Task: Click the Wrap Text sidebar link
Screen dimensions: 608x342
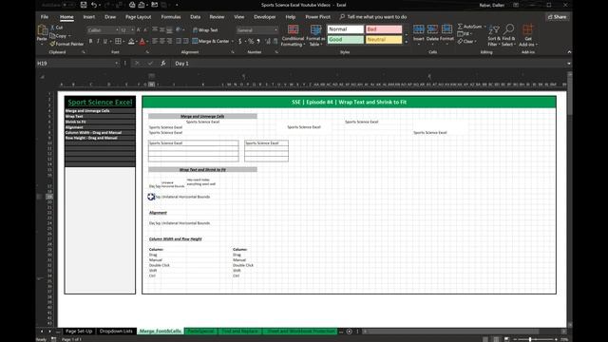Action: tap(74, 116)
